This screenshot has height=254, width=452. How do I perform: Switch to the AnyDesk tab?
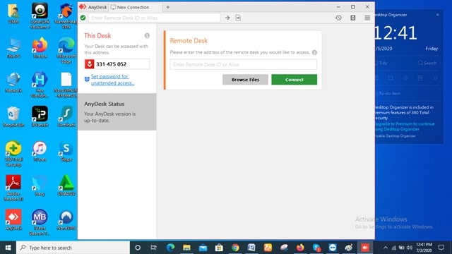[93, 7]
